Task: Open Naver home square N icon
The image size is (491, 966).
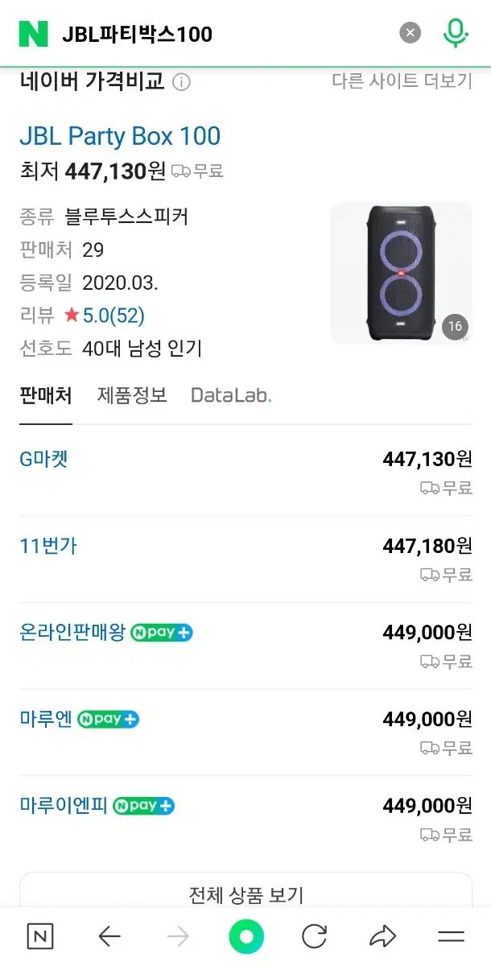Action: [x=40, y=936]
